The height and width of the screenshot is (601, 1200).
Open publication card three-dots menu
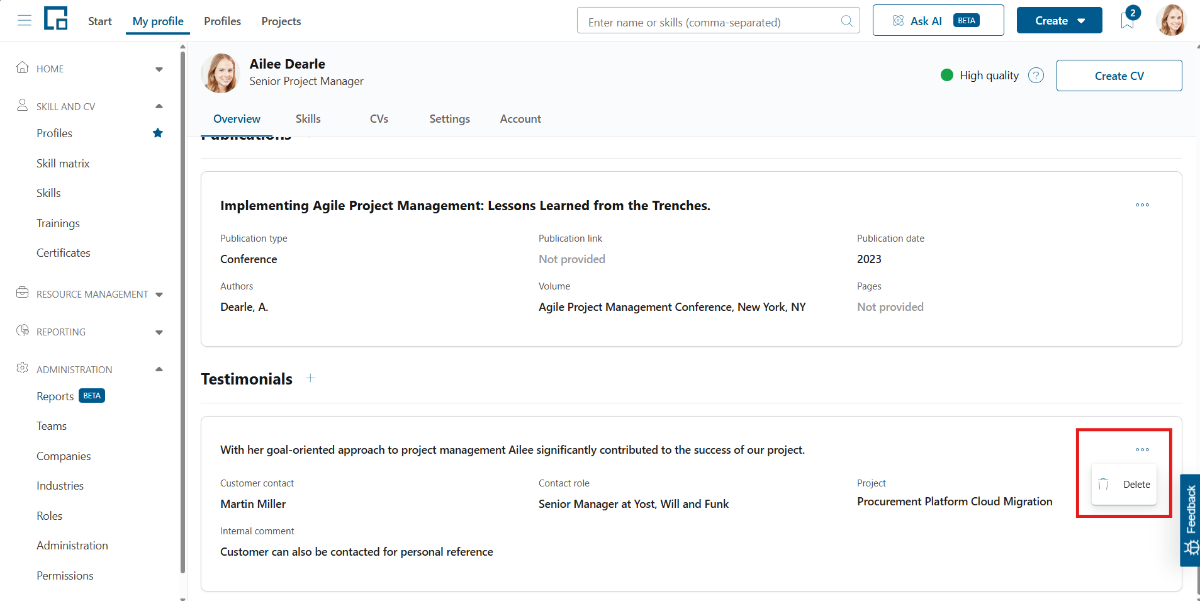(1142, 205)
